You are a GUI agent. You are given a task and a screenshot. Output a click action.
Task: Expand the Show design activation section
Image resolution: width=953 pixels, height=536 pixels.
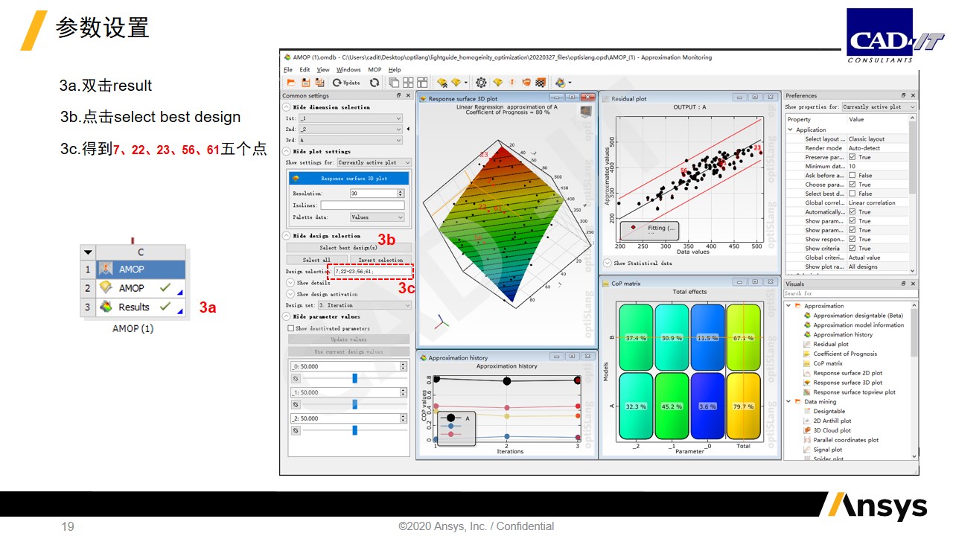pos(290,294)
